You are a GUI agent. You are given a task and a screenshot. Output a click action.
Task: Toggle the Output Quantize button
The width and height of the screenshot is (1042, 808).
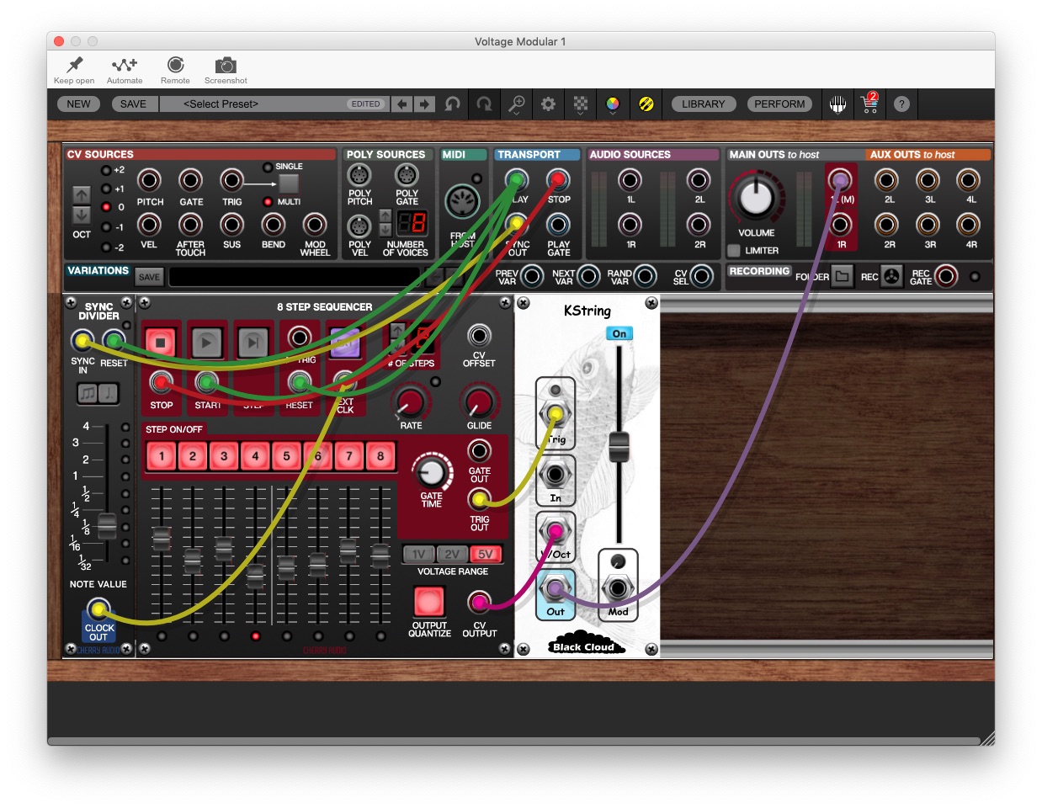coord(428,602)
